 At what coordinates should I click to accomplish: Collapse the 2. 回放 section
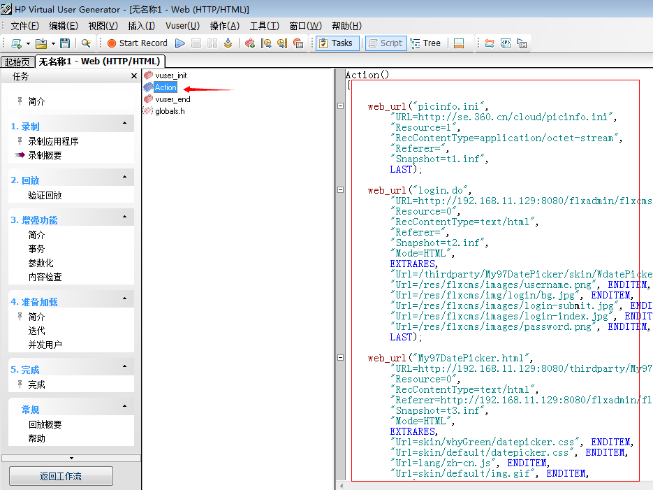(124, 177)
